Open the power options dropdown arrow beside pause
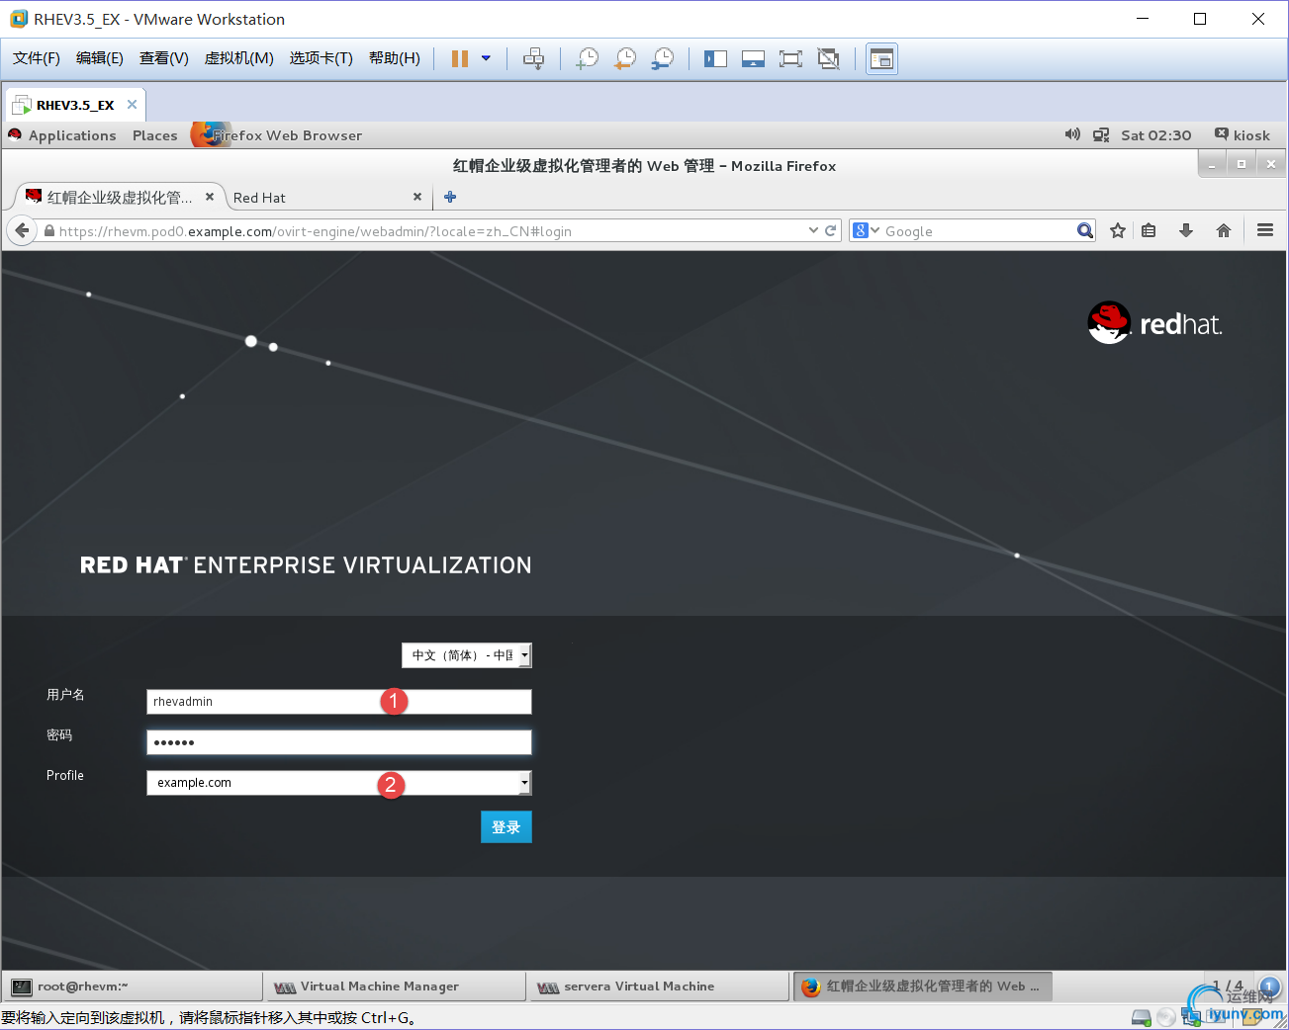This screenshot has height=1030, width=1289. click(x=486, y=58)
